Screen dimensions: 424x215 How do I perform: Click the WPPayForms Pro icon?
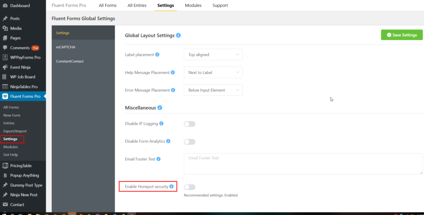[x=5, y=57]
